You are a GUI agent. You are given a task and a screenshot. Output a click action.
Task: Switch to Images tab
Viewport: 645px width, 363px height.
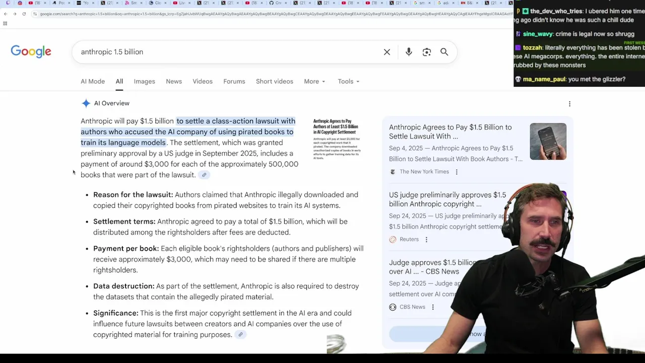point(144,81)
